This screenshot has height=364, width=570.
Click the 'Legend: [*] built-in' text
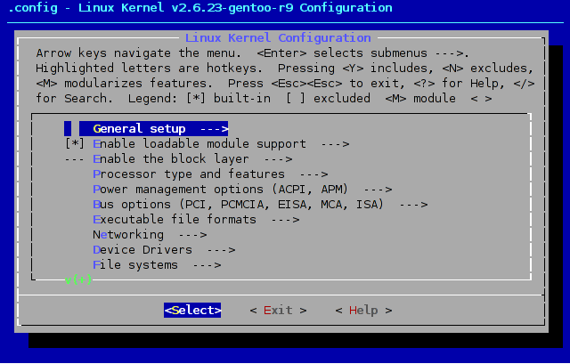[199, 99]
